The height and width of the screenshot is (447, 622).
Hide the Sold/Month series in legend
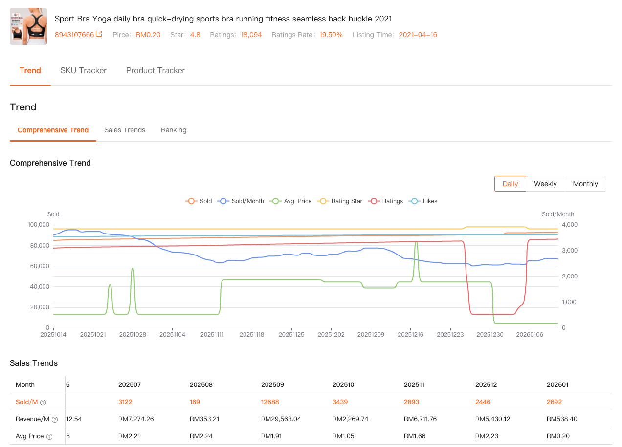(223, 201)
